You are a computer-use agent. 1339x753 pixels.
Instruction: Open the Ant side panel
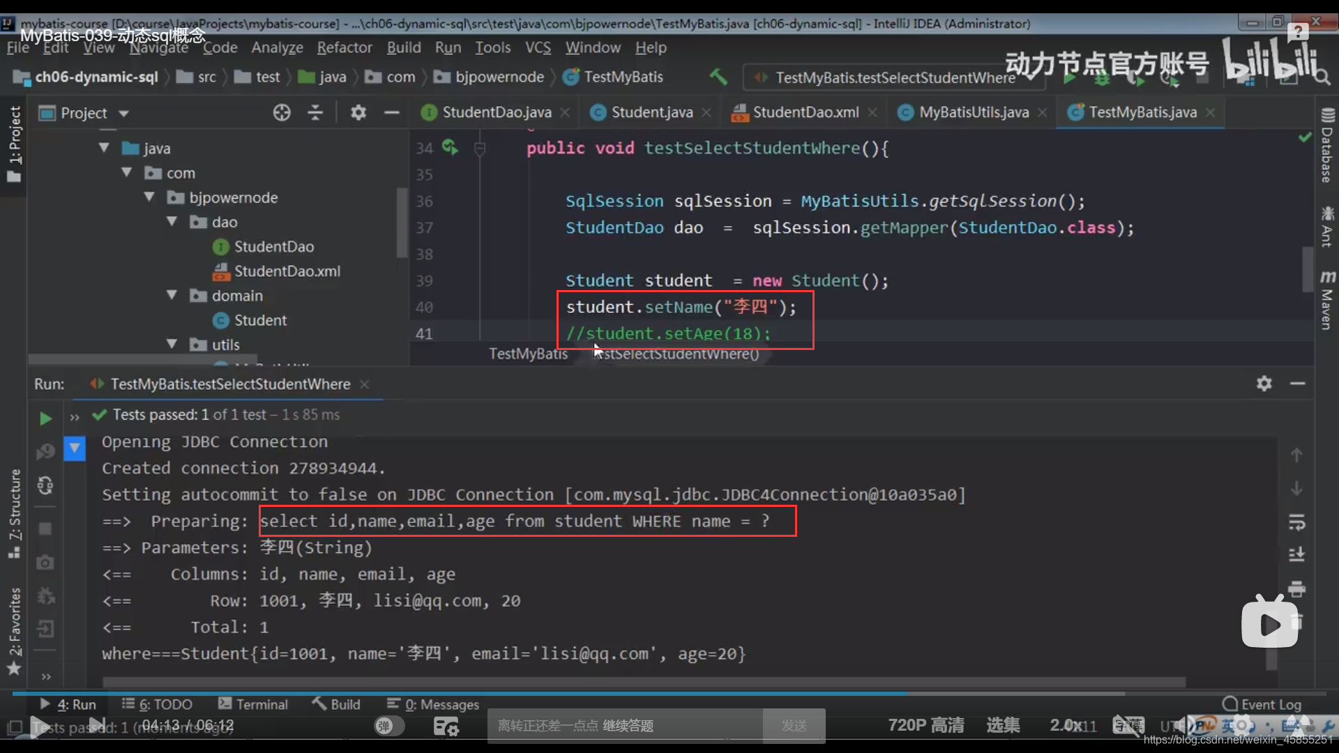(x=1327, y=226)
